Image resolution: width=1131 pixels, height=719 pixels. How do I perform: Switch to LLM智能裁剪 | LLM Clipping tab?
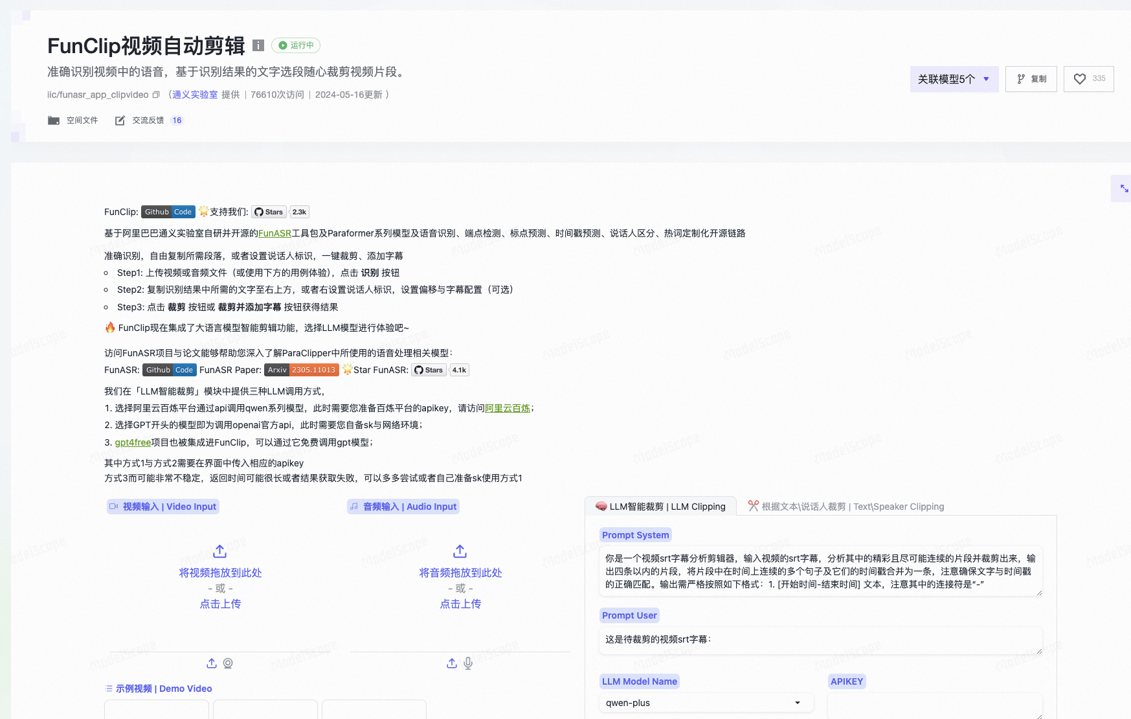pos(660,507)
